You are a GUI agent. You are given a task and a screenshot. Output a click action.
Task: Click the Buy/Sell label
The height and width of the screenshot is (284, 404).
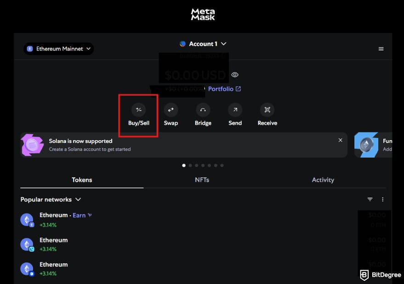[139, 123]
